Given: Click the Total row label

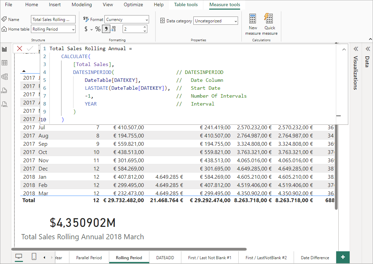Looking at the screenshot, I should [x=29, y=200].
